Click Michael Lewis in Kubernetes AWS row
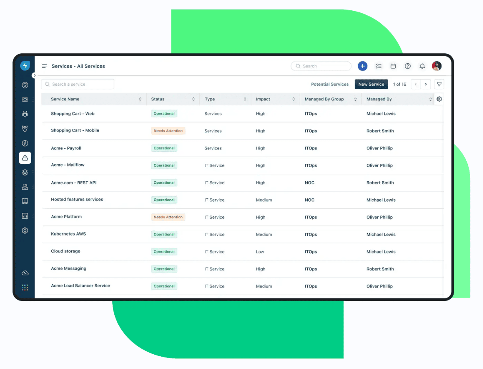483x369 pixels. (381, 234)
